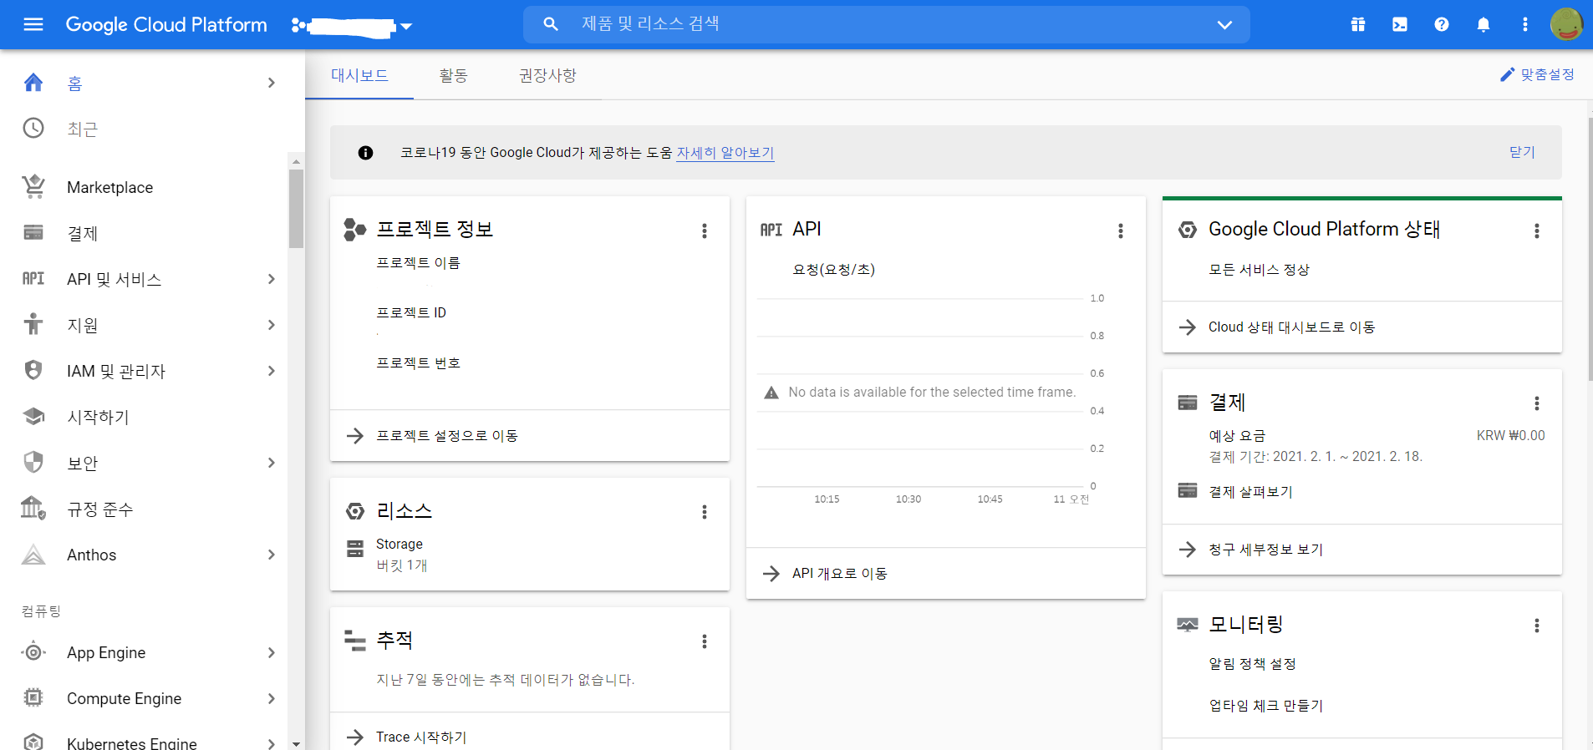1593x750 pixels.
Task: Switch to the 대시보드 tab
Action: point(359,75)
